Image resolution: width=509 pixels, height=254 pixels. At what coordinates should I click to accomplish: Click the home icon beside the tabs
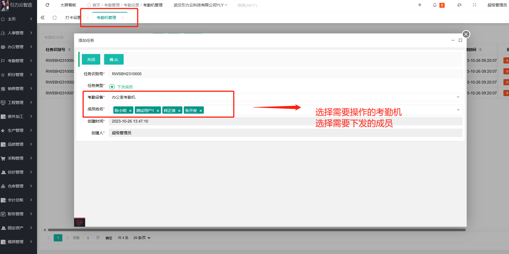(x=55, y=18)
